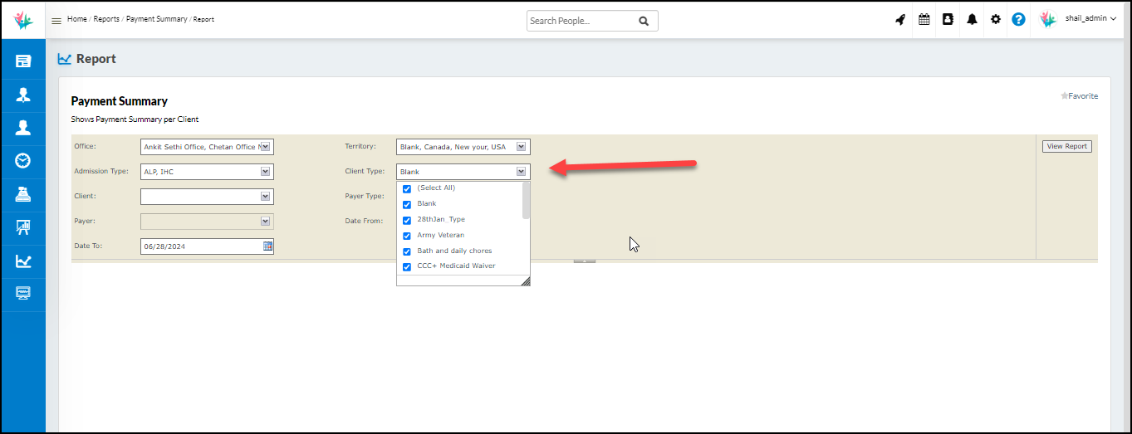Viewport: 1132px width, 434px height.
Task: Navigate to Payment Summary breadcrumb
Action: [157, 19]
